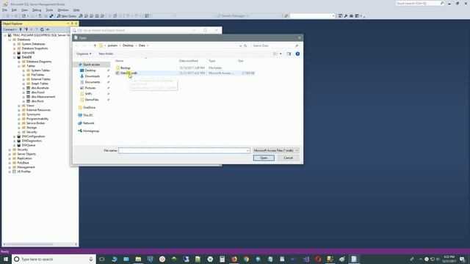The height and width of the screenshot is (264, 470).
Task: Open the File menu
Action: [4, 10]
